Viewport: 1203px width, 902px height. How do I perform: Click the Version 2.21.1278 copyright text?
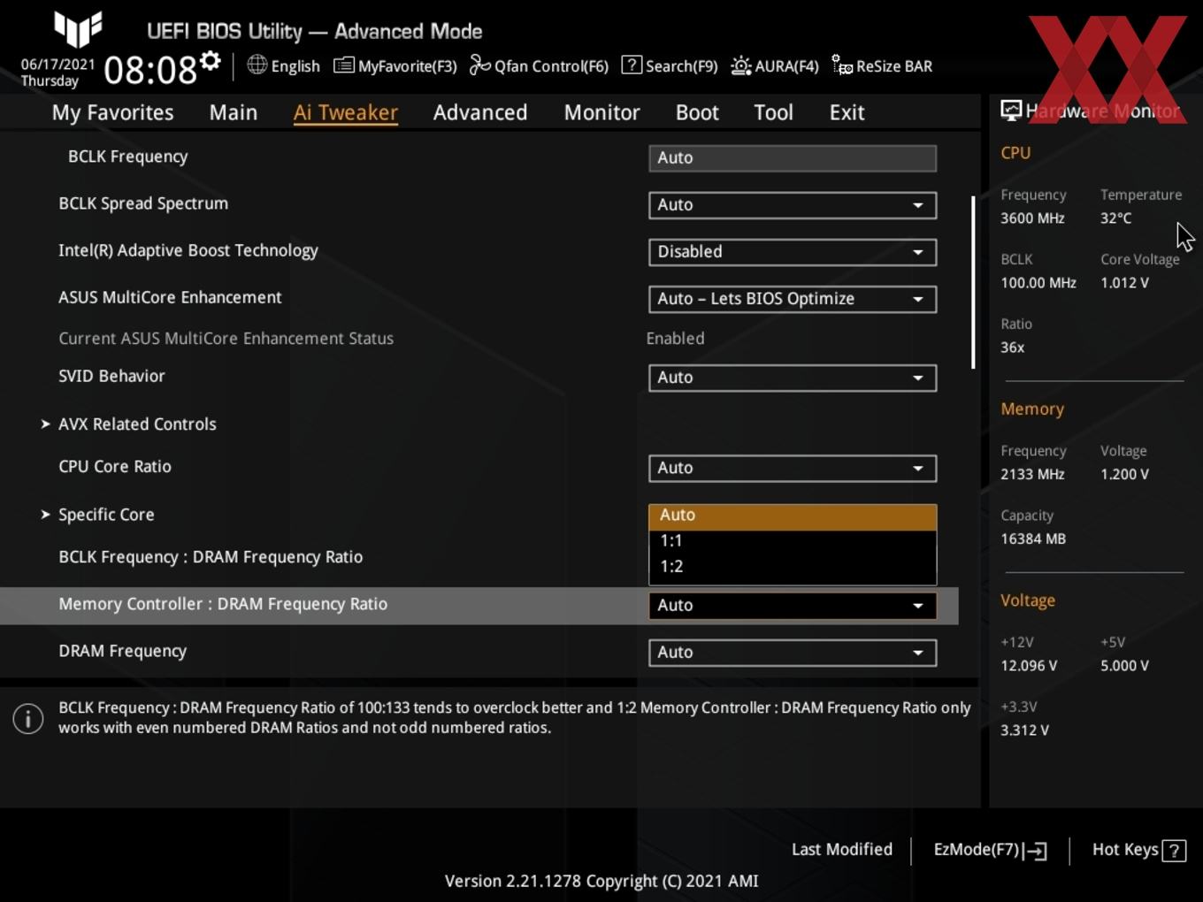(601, 881)
